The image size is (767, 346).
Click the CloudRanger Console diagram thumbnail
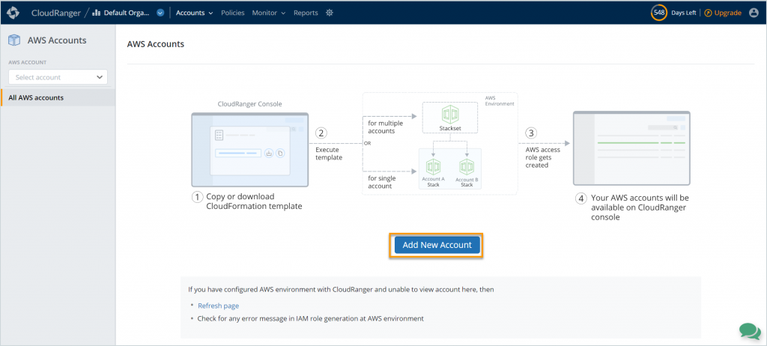[250, 150]
